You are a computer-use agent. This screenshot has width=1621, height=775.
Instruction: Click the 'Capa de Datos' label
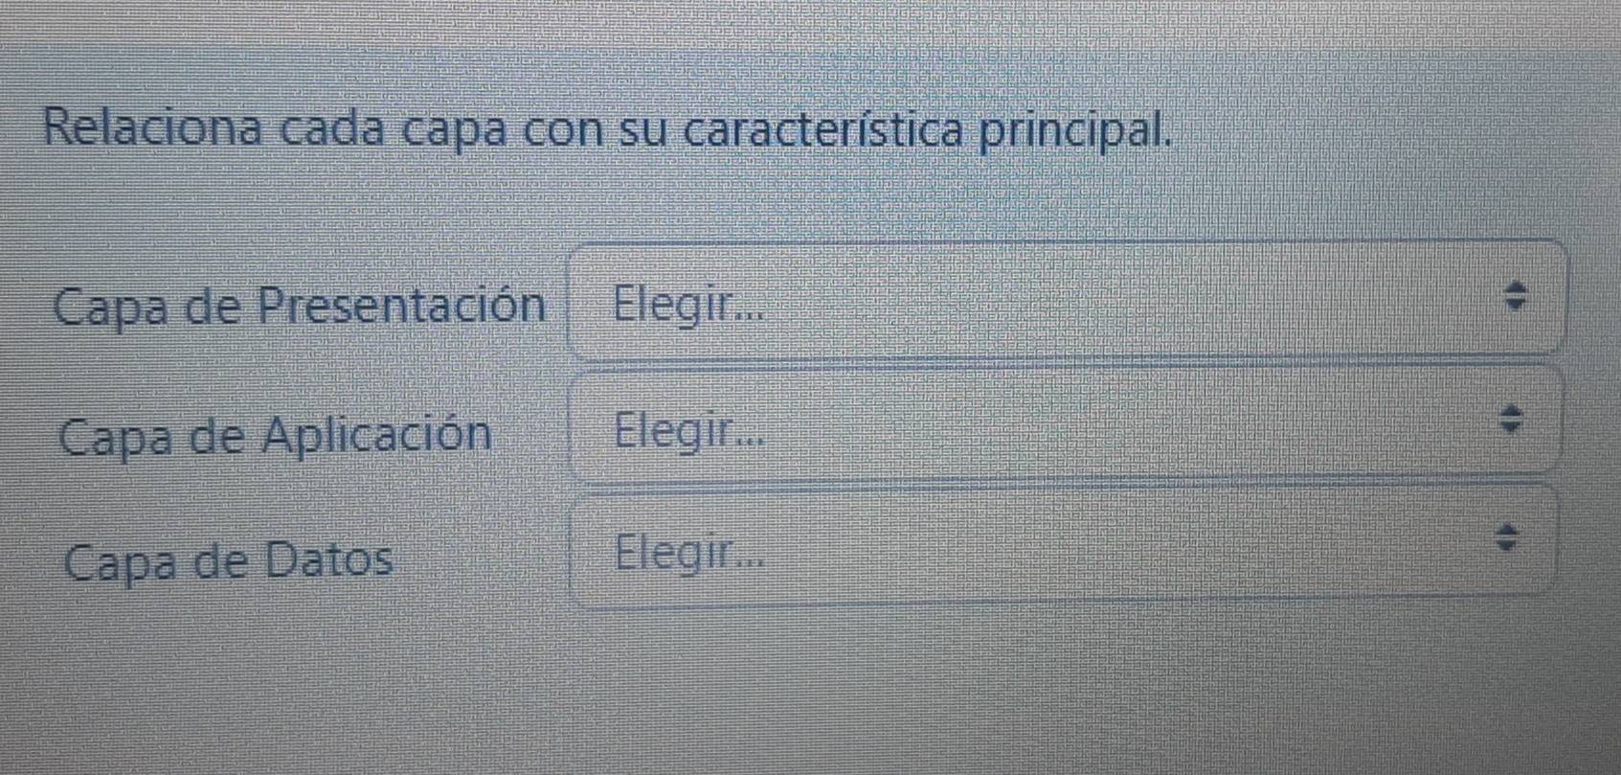click(x=228, y=560)
